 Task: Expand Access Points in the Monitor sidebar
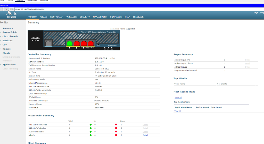click(10, 32)
